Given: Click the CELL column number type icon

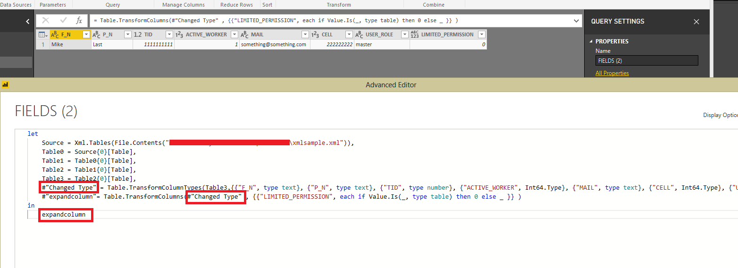Looking at the screenshot, I should tap(315, 34).
